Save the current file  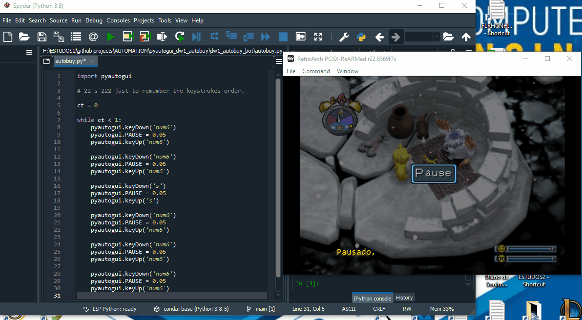pos(42,37)
